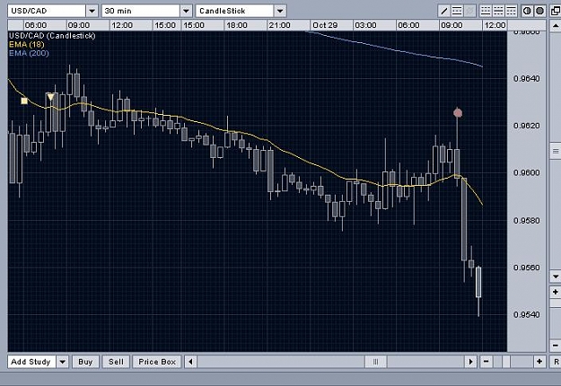Click the horizontal scrollbar thumb
The image size is (561, 386).
click(375, 362)
